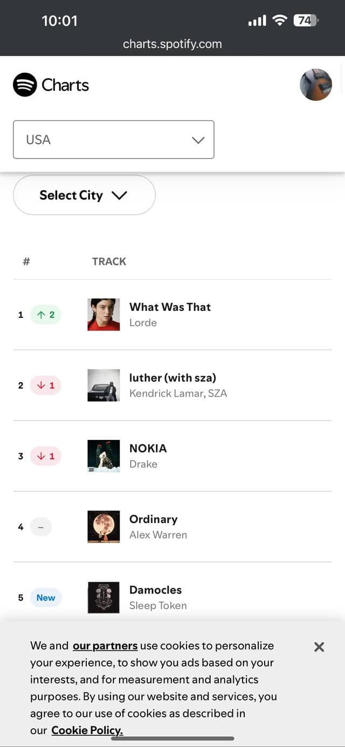Click the chevron in the USA selector
Viewport: 345px width, 747px height.
click(198, 140)
